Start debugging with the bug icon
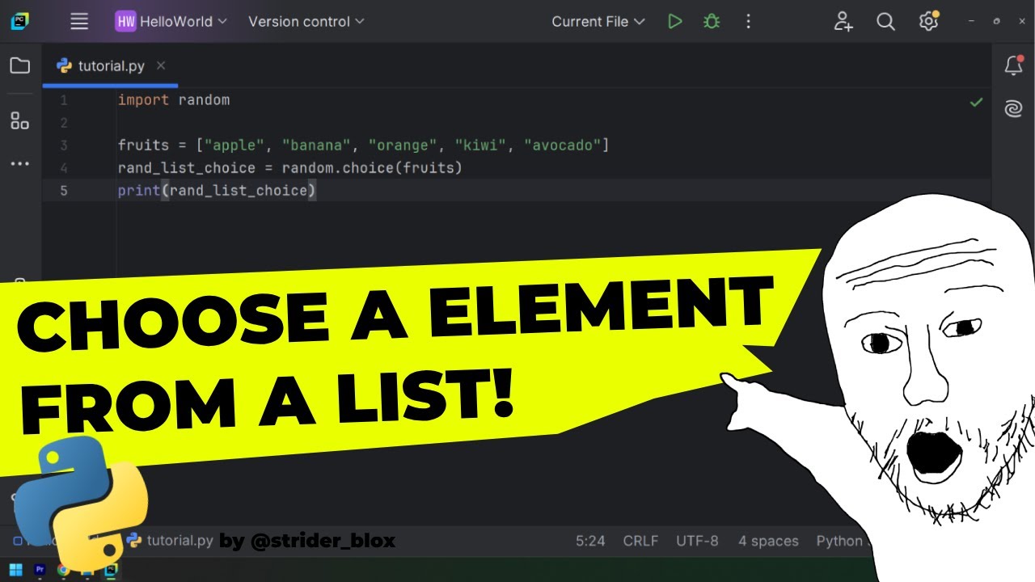Screen dimensions: 1035x582 712,22
